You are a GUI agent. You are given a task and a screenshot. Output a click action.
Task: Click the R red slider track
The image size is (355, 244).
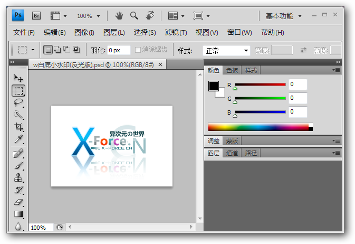coord(260,85)
